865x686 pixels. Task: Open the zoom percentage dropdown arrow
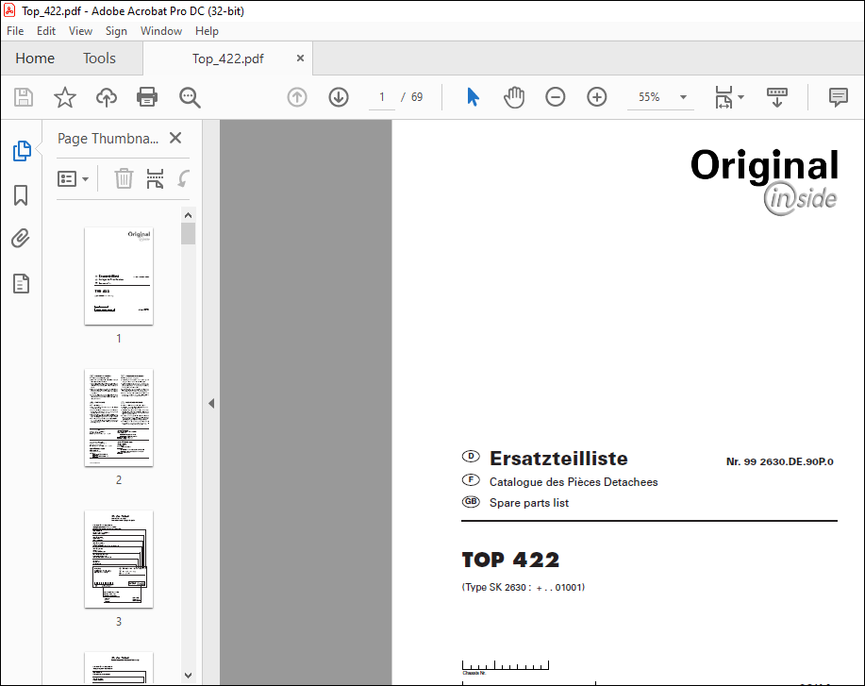click(683, 97)
